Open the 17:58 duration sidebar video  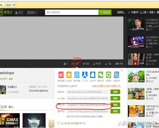(136, 59)
